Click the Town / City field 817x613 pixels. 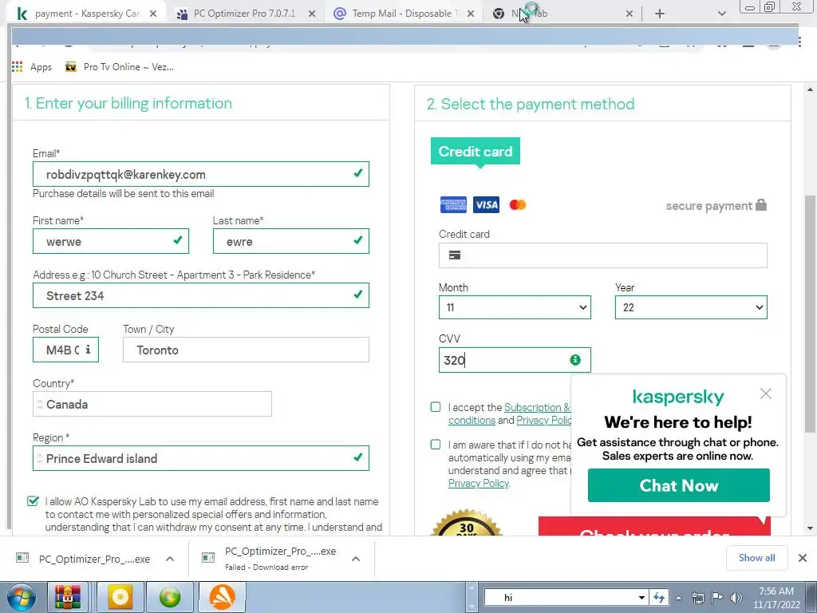pos(246,350)
